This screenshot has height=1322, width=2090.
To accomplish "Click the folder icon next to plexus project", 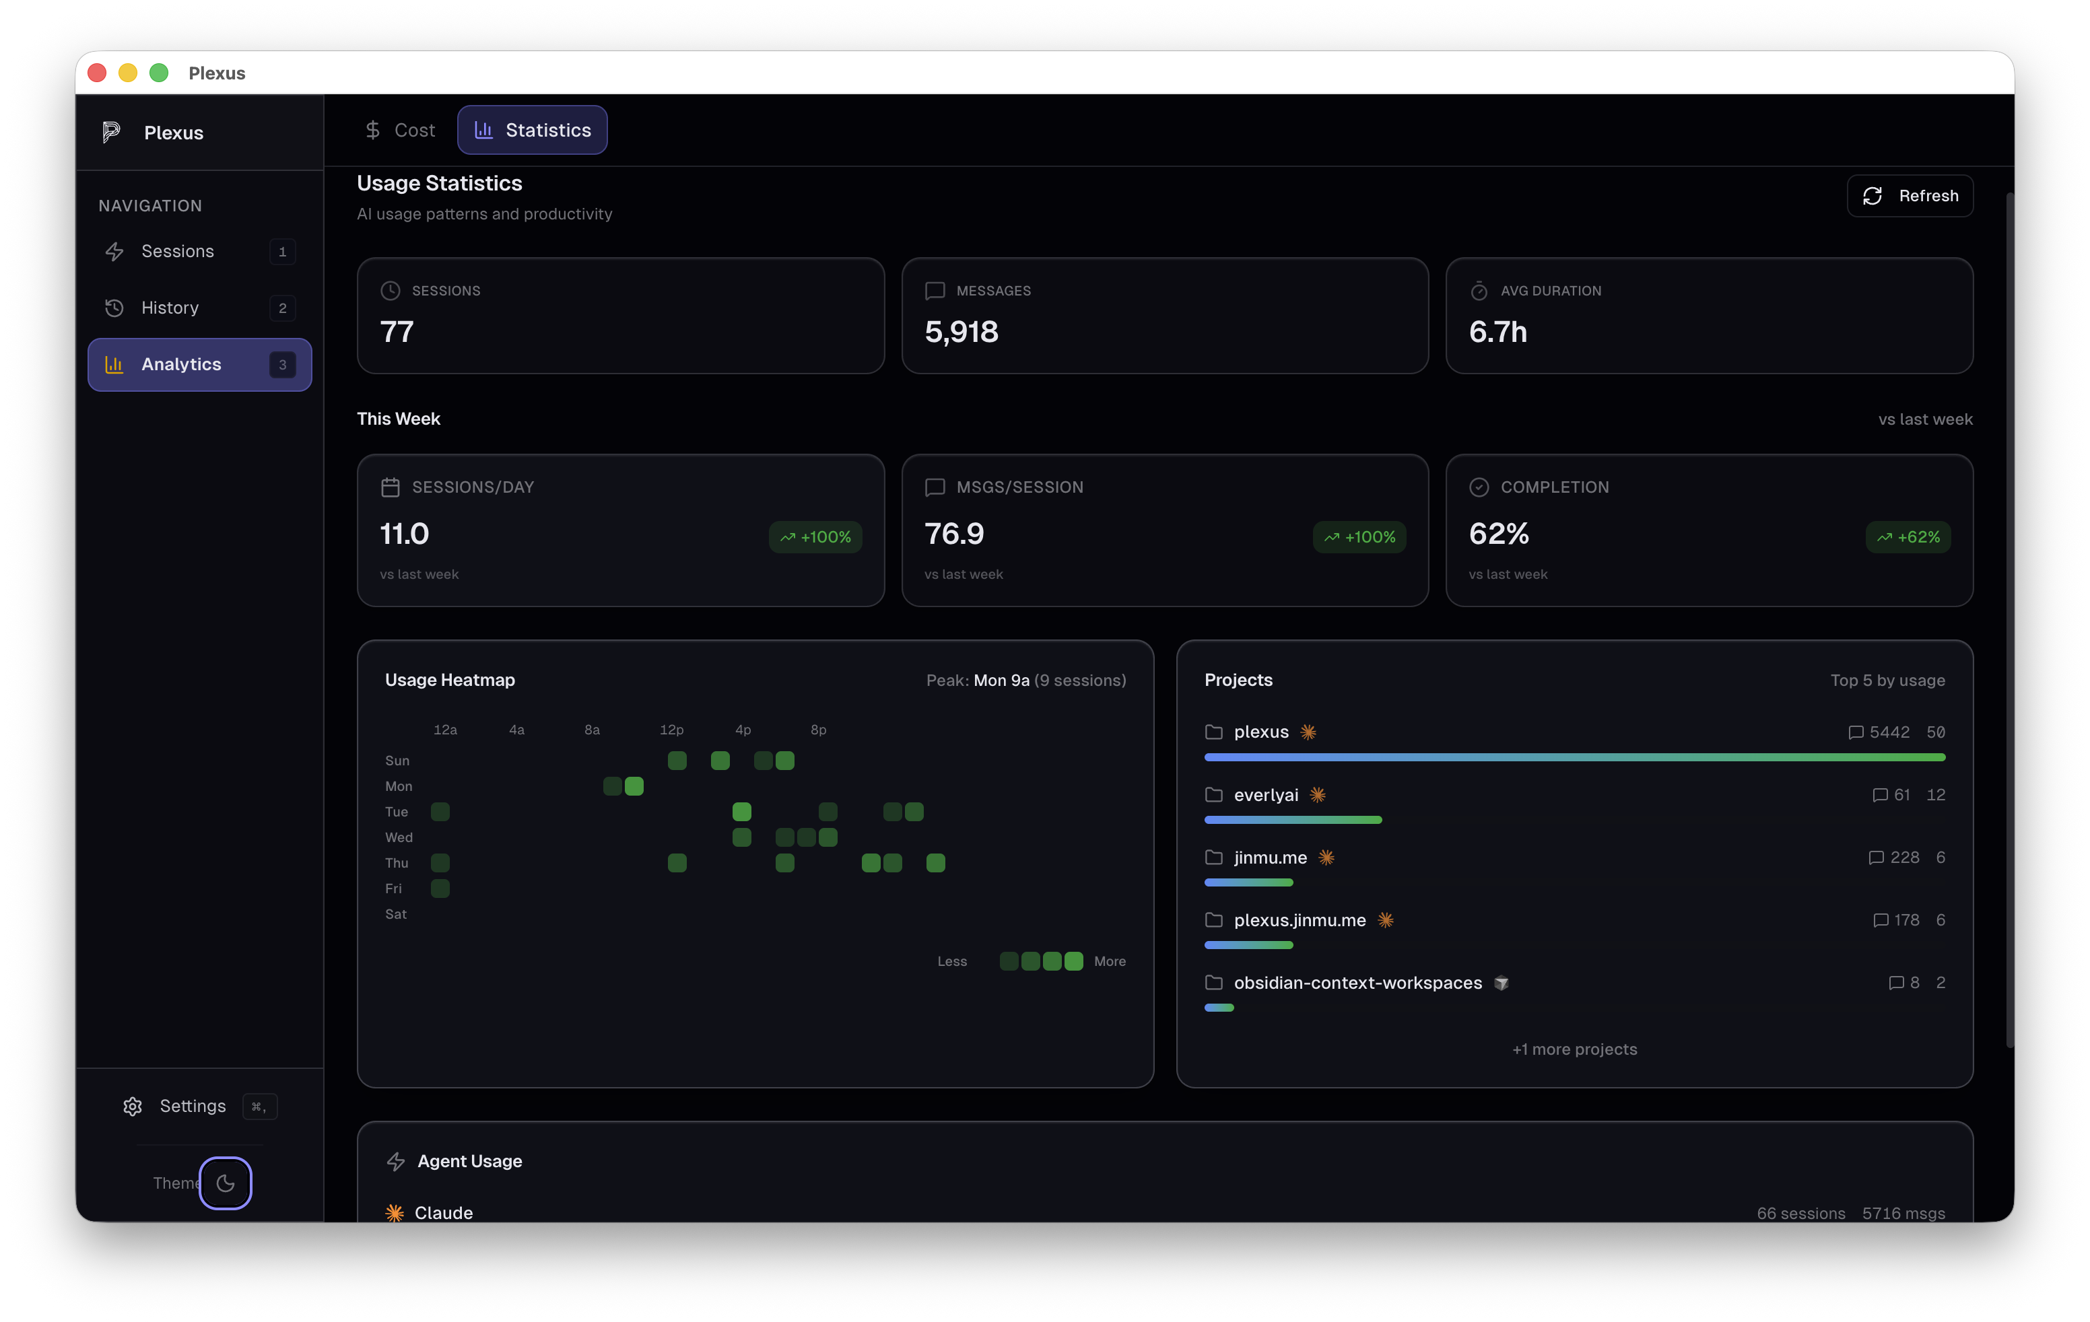I will tap(1214, 731).
